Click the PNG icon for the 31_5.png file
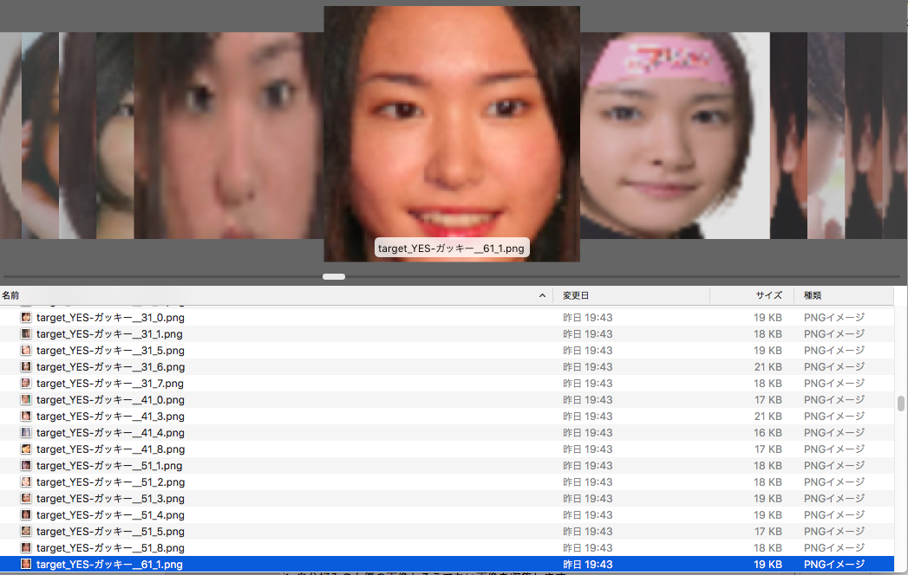Viewport: 908px width, 575px height. pos(26,351)
